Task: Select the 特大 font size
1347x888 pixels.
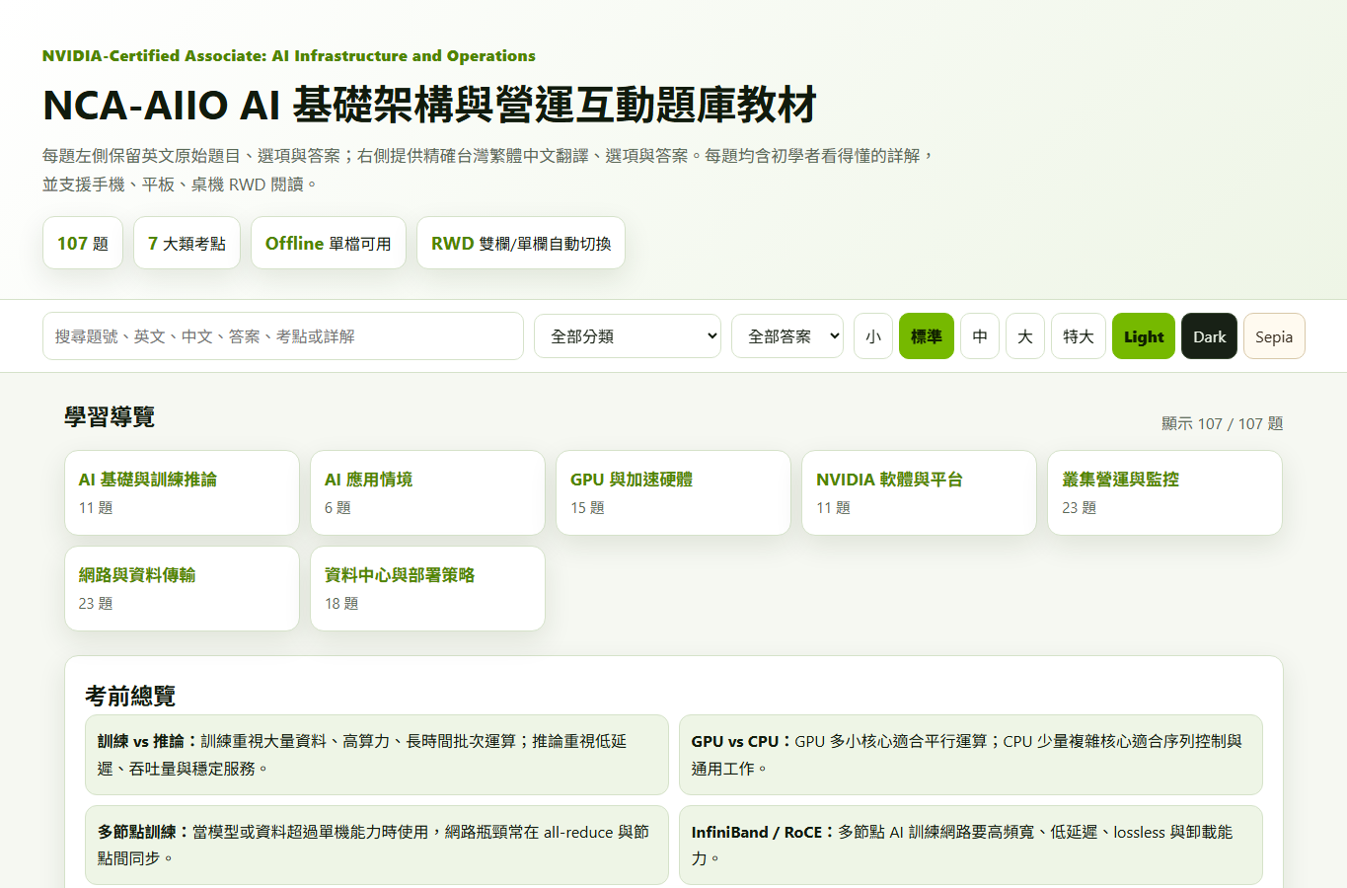Action: click(x=1079, y=336)
